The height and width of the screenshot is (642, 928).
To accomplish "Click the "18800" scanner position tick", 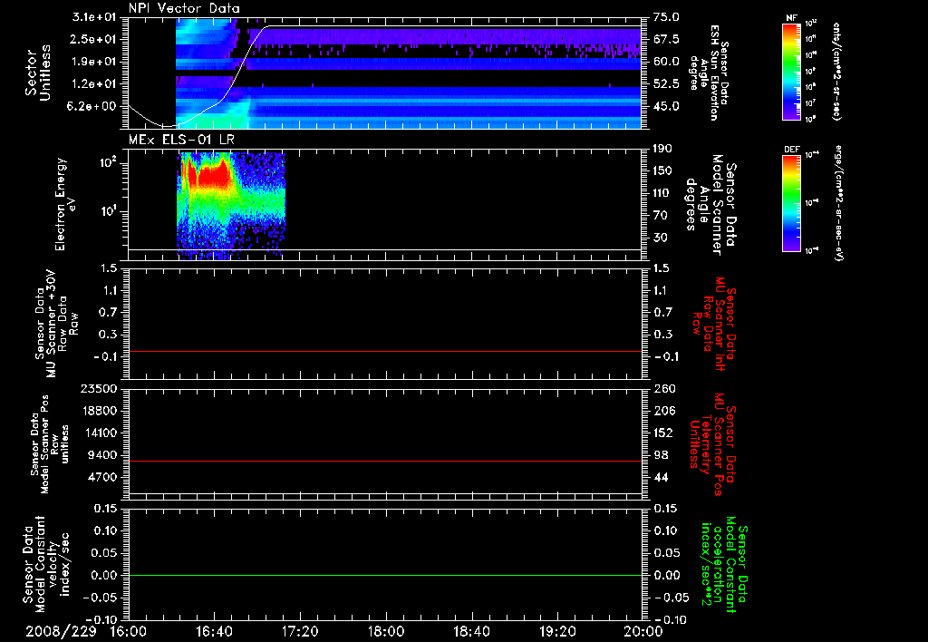I will coord(99,411).
